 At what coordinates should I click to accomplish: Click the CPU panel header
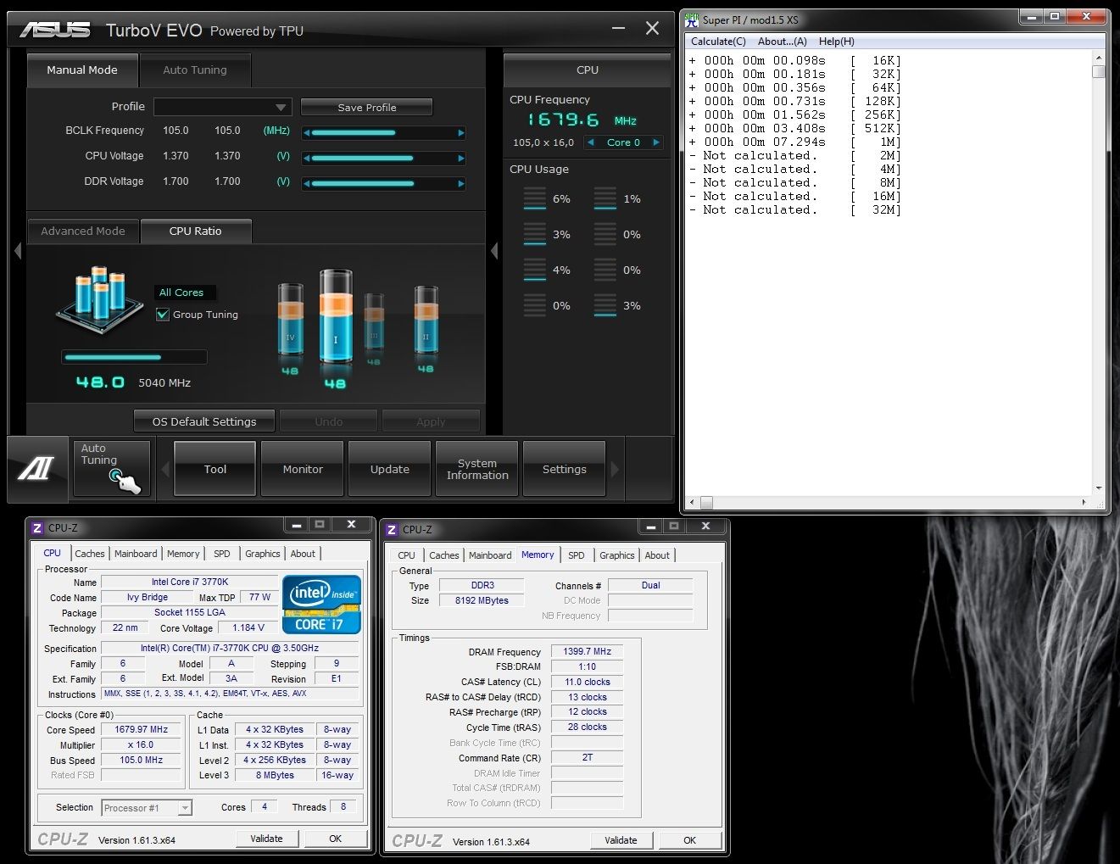pyautogui.click(x=588, y=70)
